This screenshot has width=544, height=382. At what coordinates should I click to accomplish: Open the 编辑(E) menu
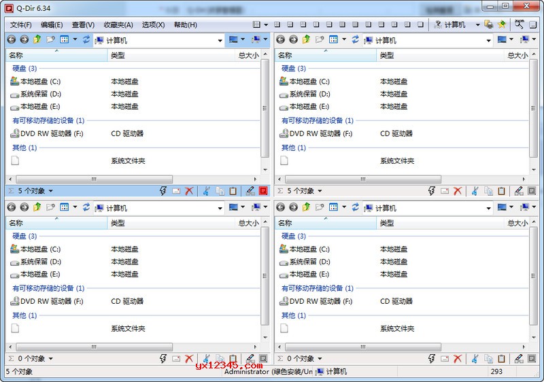coord(52,24)
